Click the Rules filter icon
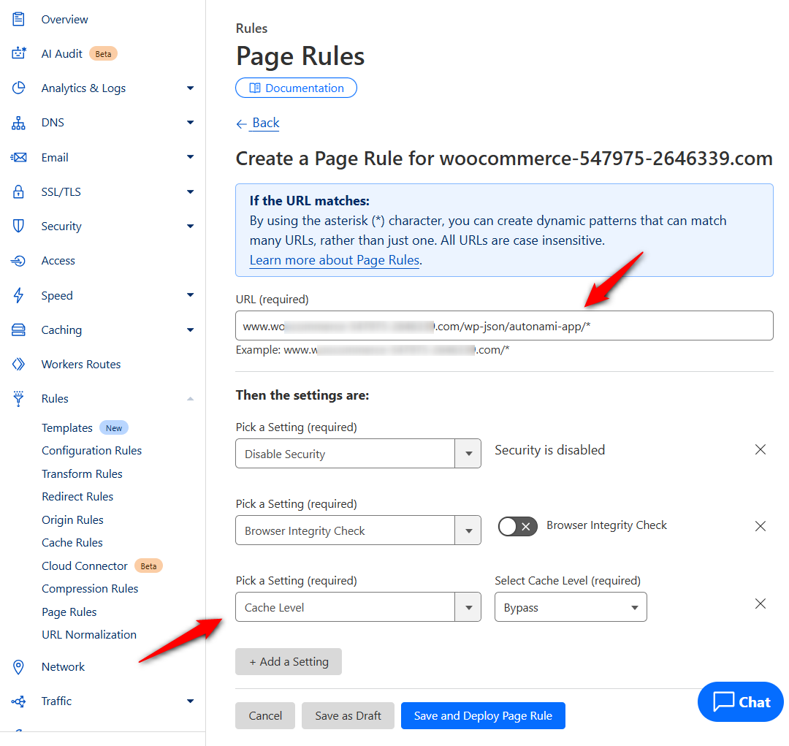 (x=18, y=399)
